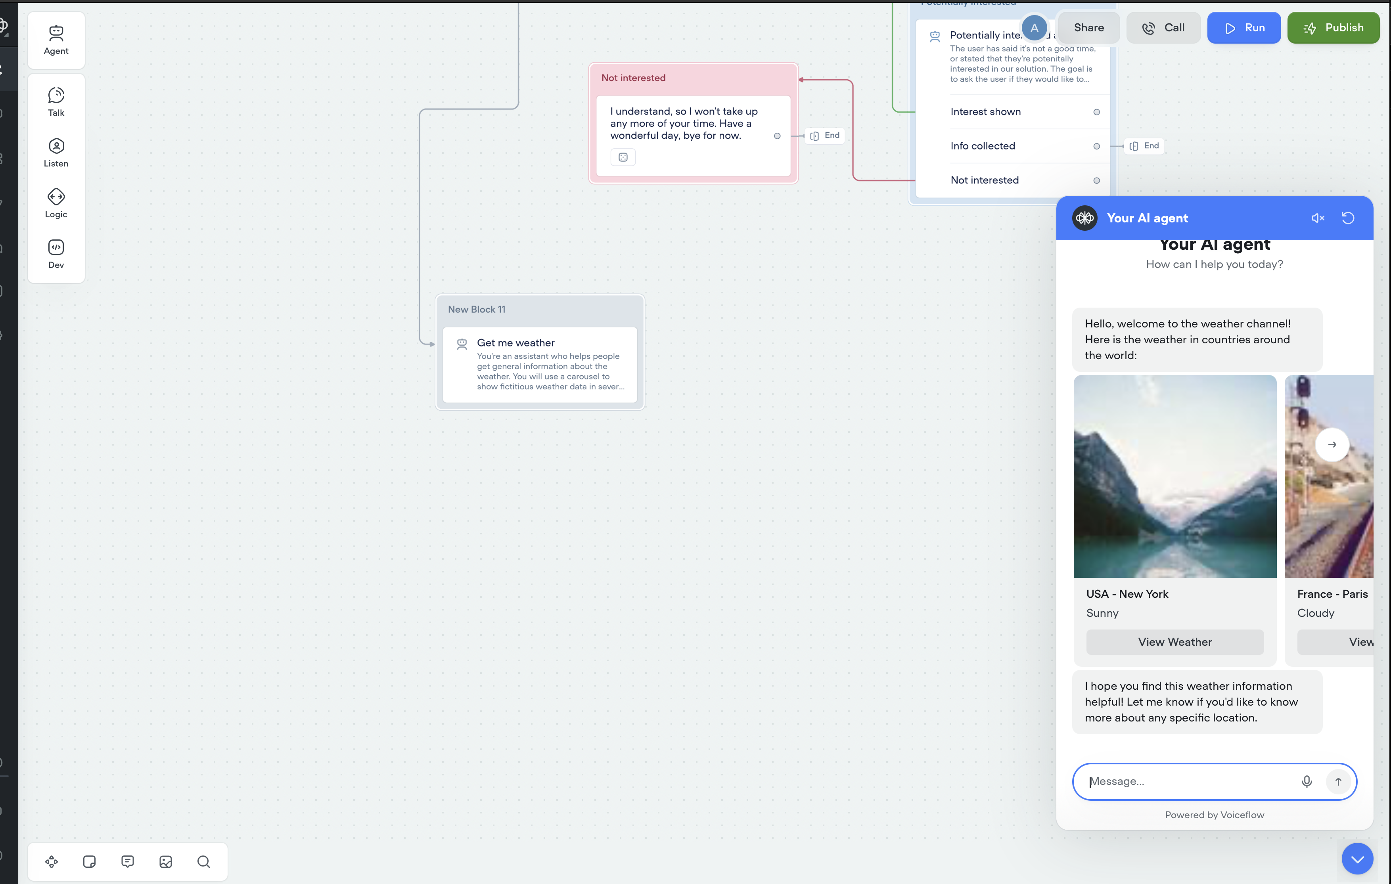
Task: Open the France - Paris carousel image
Action: coord(1329,476)
